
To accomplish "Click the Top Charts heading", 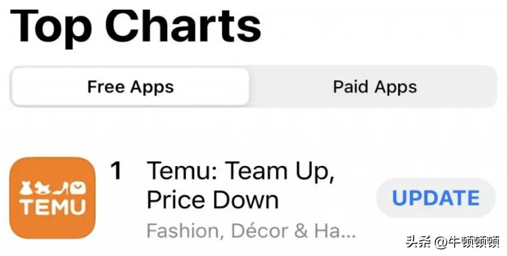I will [x=136, y=25].
